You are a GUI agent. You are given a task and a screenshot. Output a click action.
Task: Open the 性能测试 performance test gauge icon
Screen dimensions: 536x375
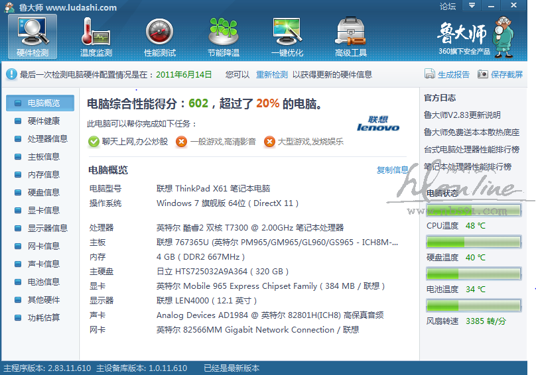click(x=160, y=36)
